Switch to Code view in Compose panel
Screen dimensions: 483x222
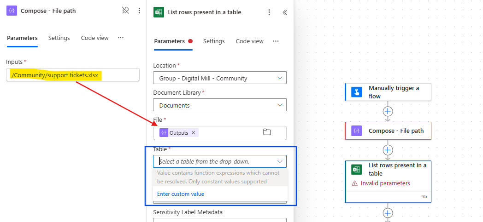(94, 38)
